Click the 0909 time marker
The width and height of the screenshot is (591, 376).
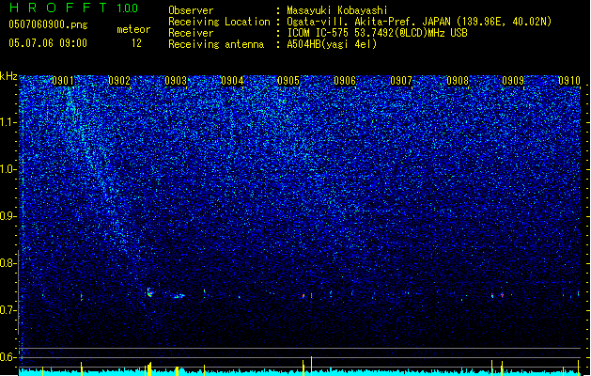tap(513, 81)
